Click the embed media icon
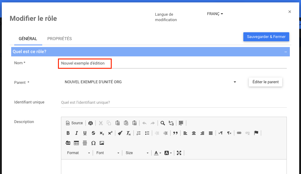This screenshot has height=174, width=301. [68, 143]
